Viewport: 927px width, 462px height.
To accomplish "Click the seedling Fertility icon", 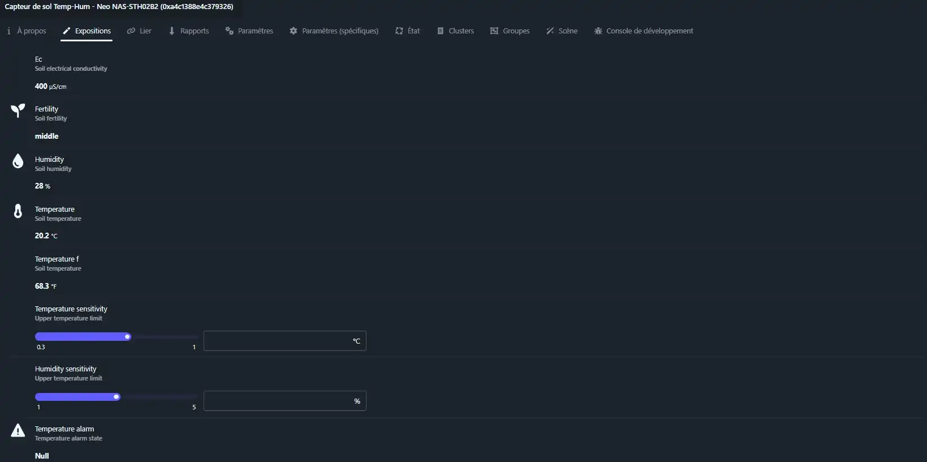I will pyautogui.click(x=18, y=110).
